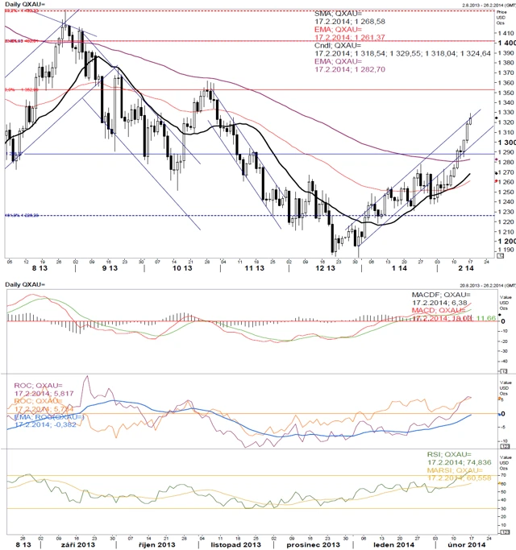Click the 'Daily QXAU=' title of the indicator chart
The width and height of the screenshot is (516, 550).
(25, 284)
